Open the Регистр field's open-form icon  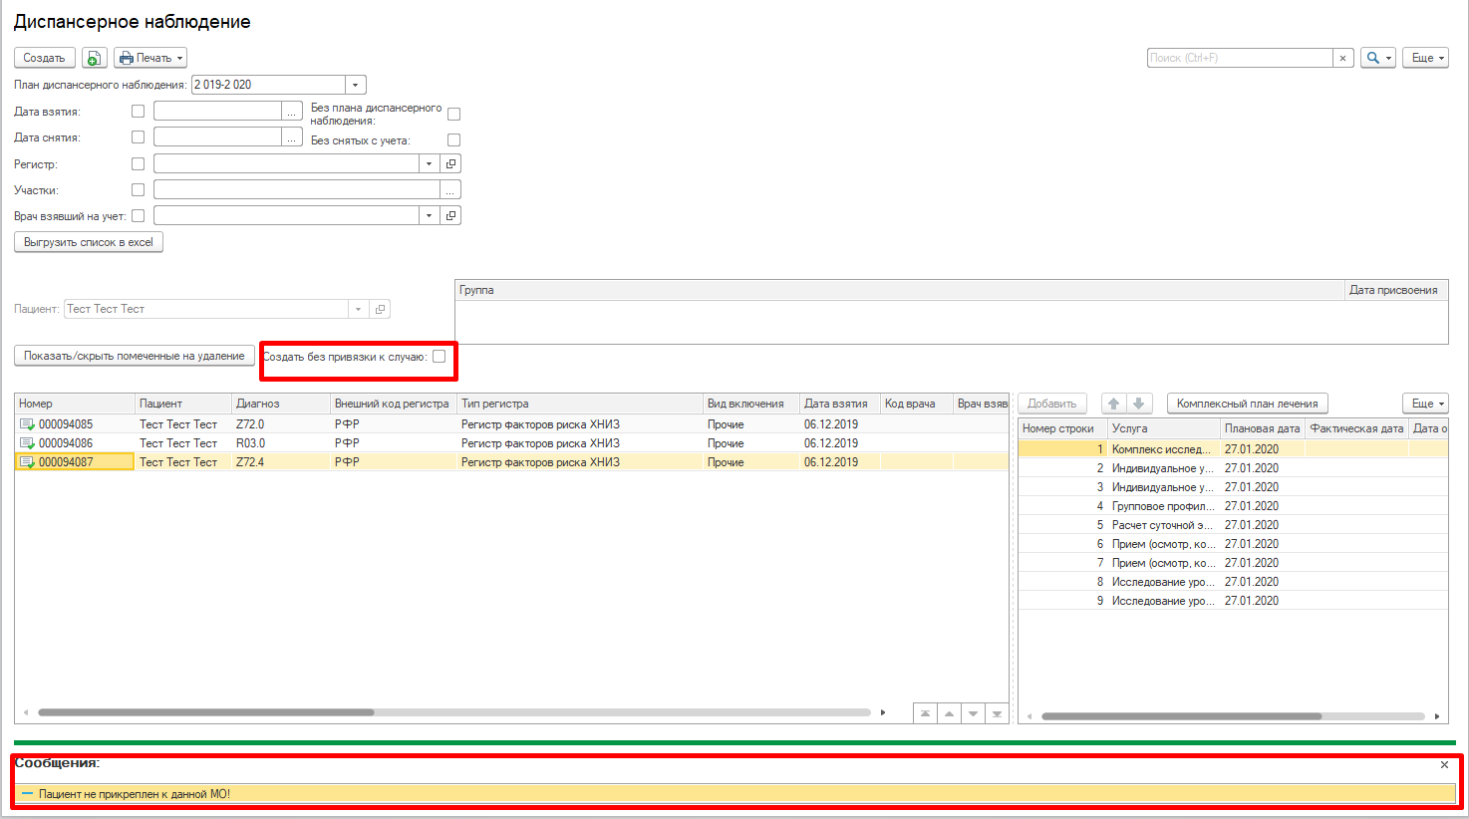[450, 163]
